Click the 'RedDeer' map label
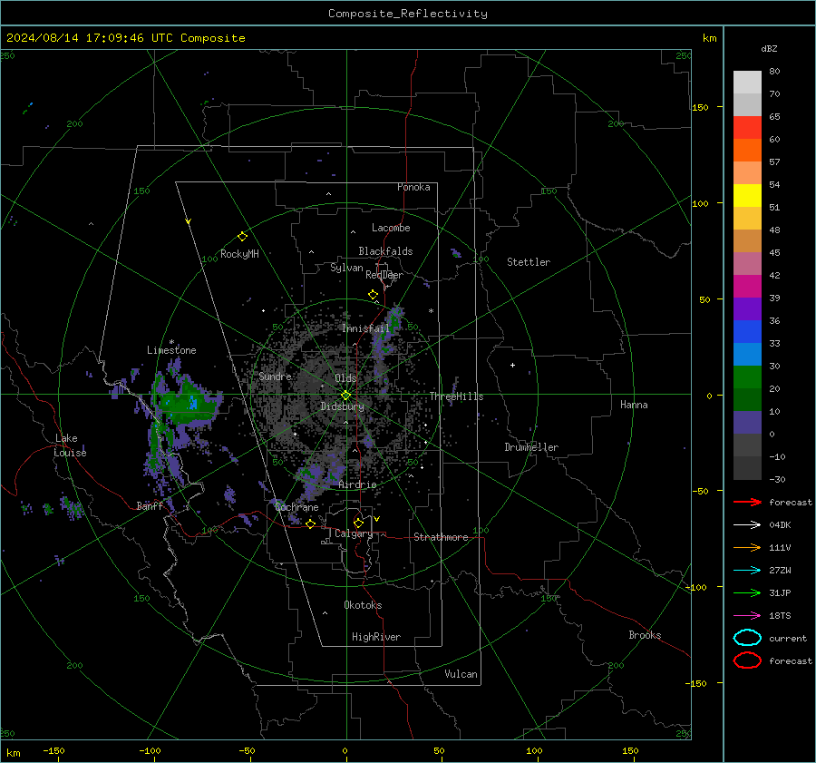Image resolution: width=816 pixels, height=763 pixels. pos(384,275)
